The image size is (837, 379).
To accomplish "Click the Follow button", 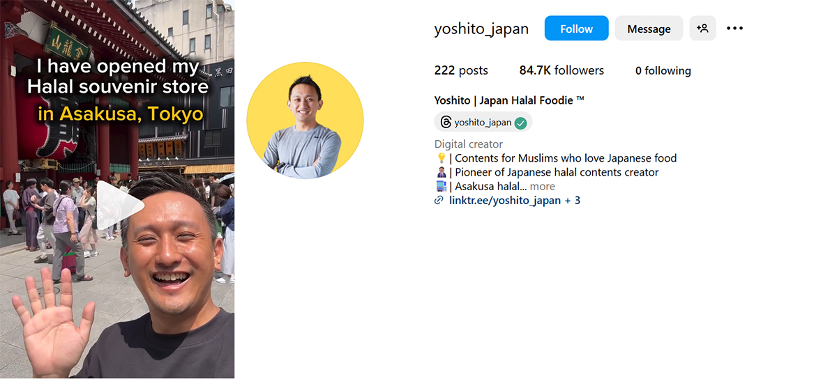I will tap(576, 29).
